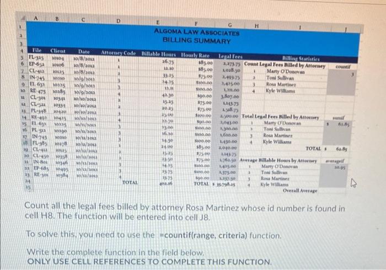The image size is (386, 270).
Task: Click billable hours cell '42.30'
Action: click(168, 95)
